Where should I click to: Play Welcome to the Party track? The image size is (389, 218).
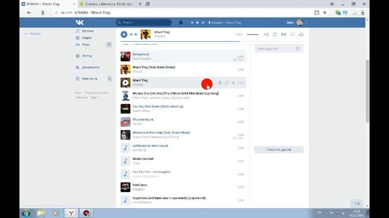pos(125,135)
